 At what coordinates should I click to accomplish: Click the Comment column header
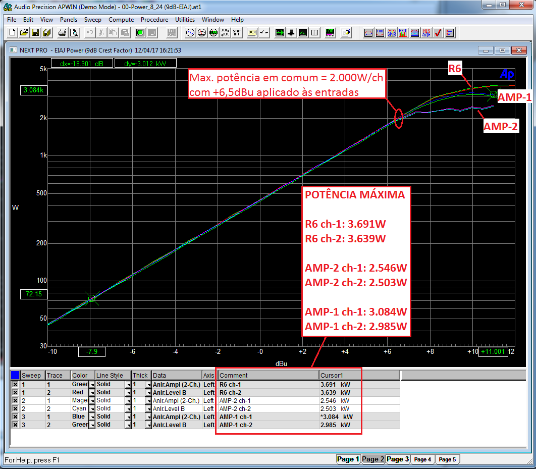[x=267, y=376]
